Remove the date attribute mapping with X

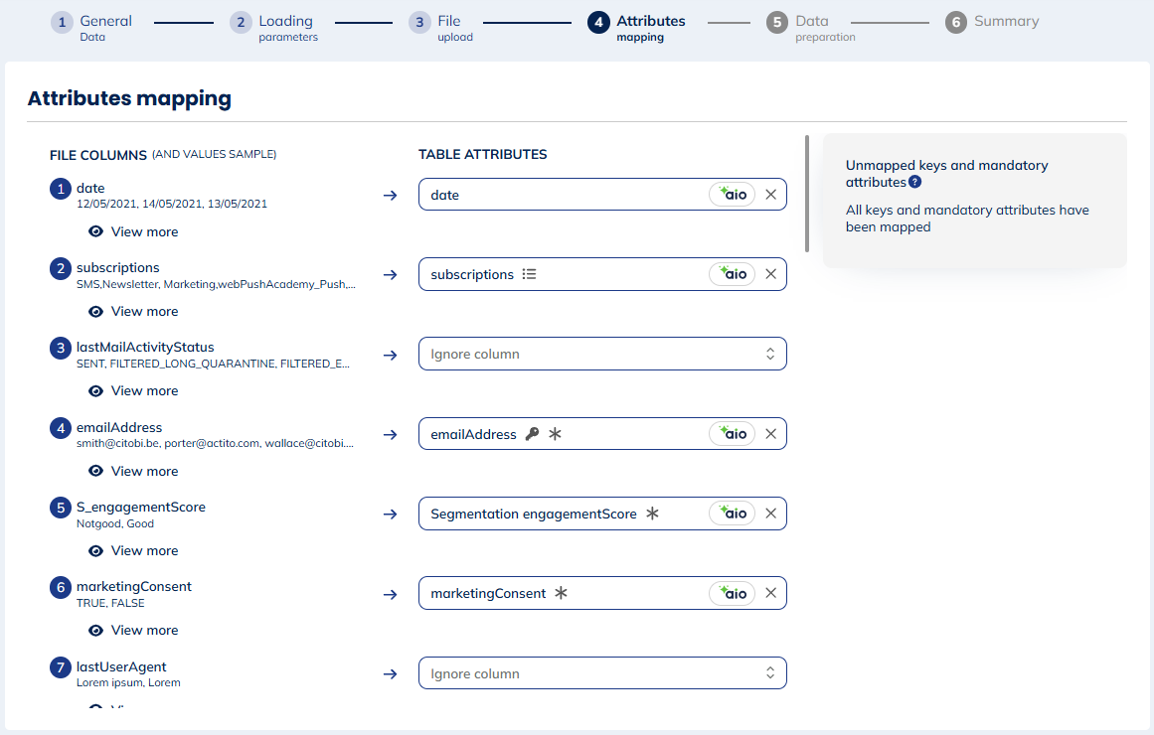(x=771, y=195)
